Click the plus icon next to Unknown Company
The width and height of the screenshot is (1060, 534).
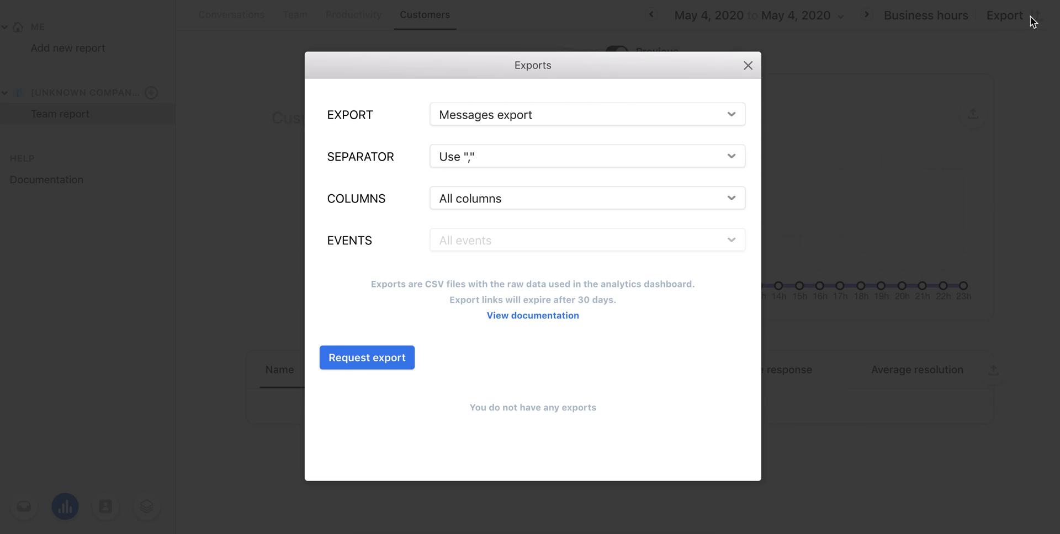(x=151, y=93)
